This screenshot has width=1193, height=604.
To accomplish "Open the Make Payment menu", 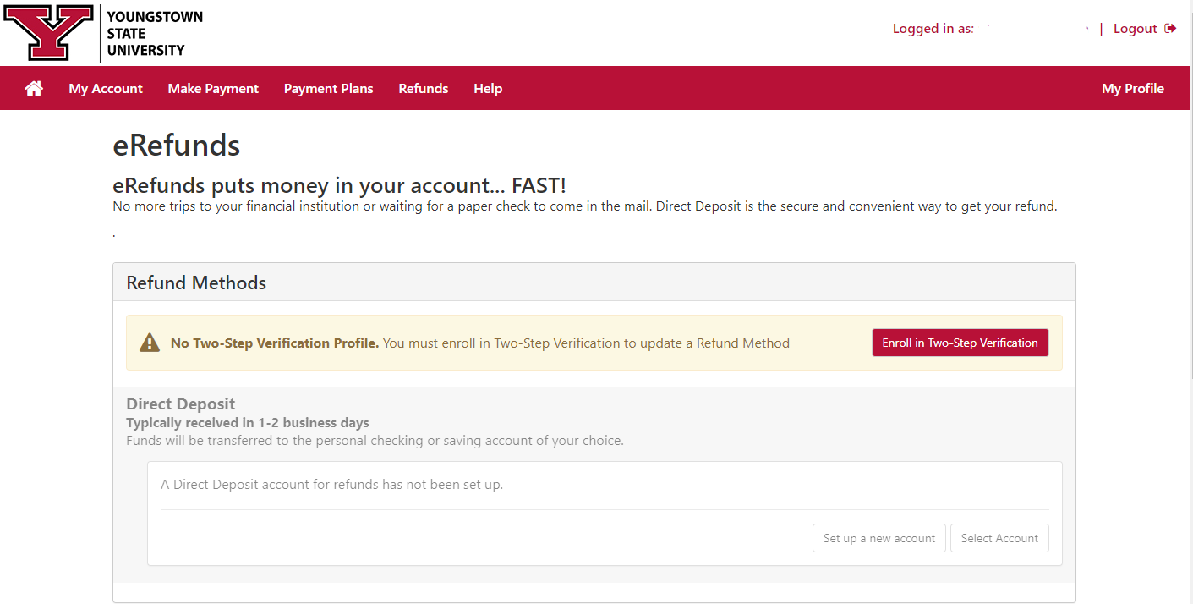I will point(213,88).
